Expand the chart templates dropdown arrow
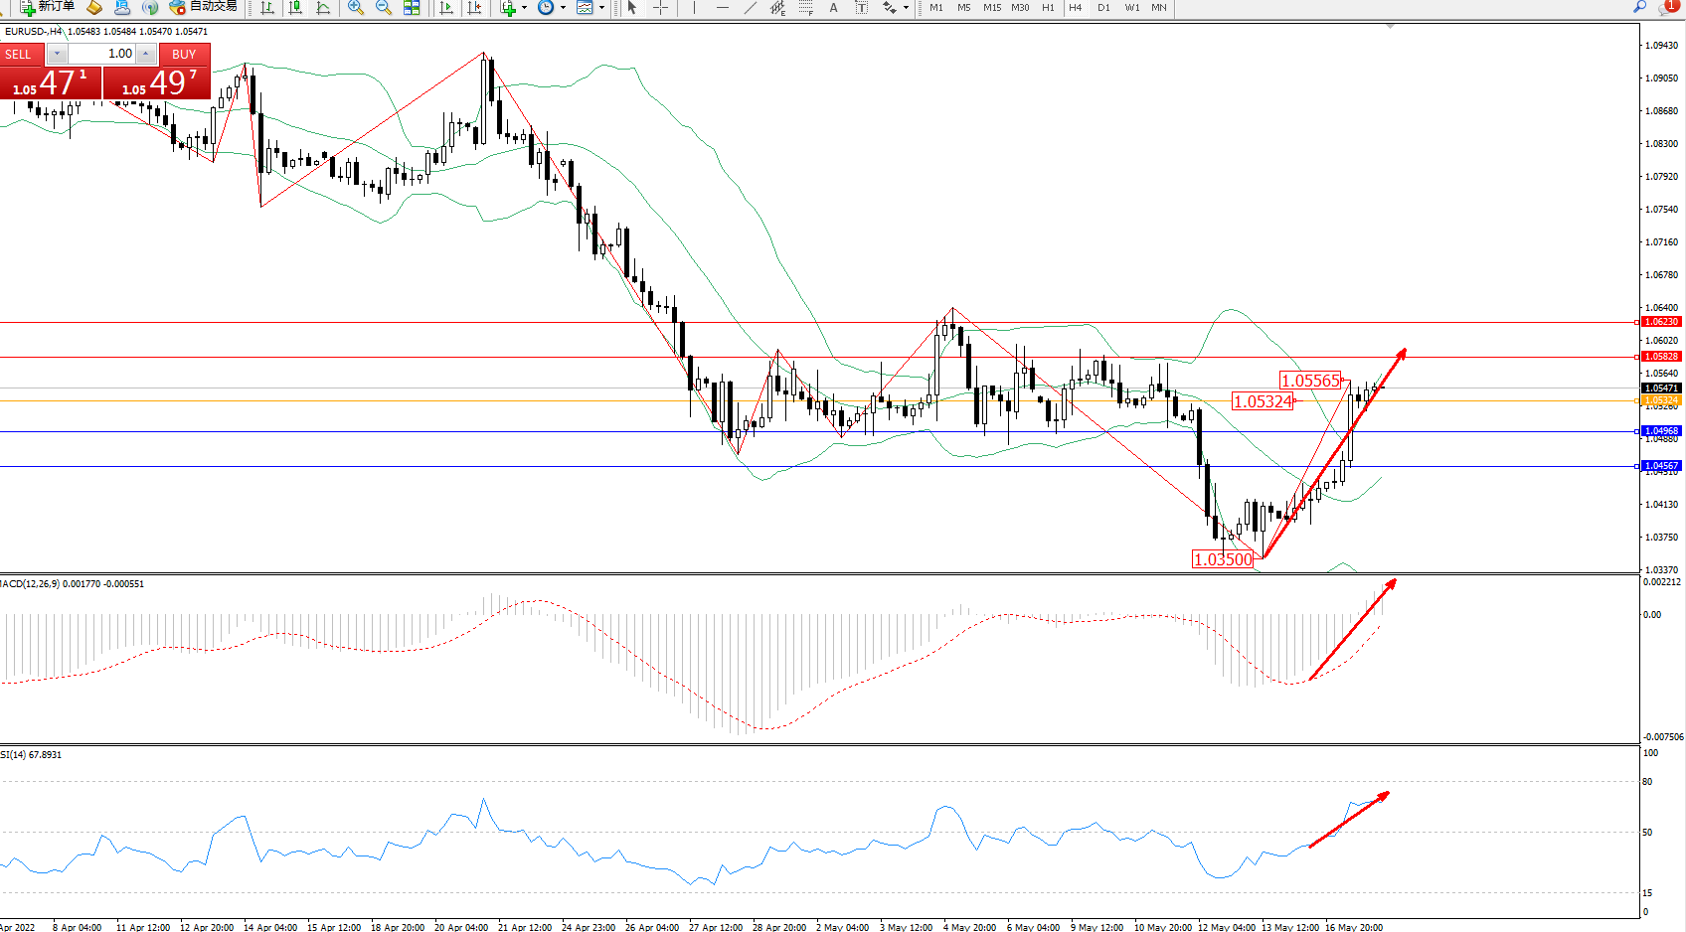1686x932 pixels. pos(601,8)
